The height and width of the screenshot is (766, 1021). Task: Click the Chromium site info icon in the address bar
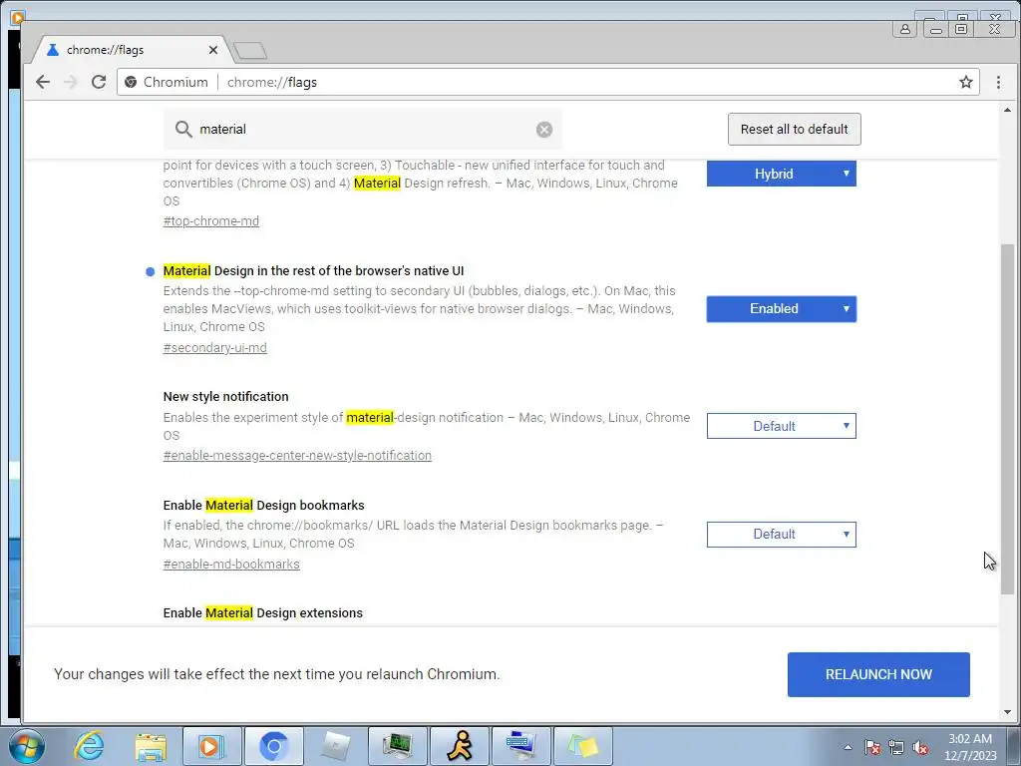click(x=131, y=82)
